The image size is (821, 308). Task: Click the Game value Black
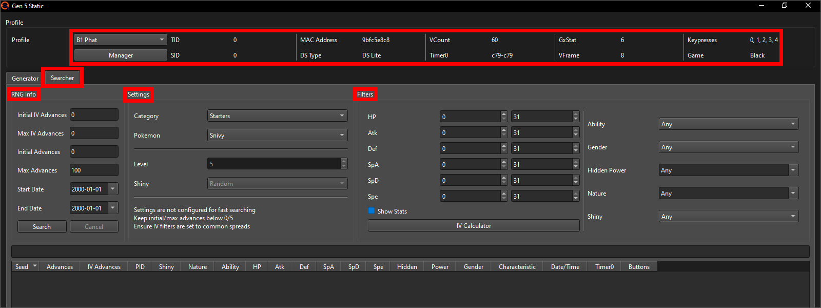pos(757,55)
